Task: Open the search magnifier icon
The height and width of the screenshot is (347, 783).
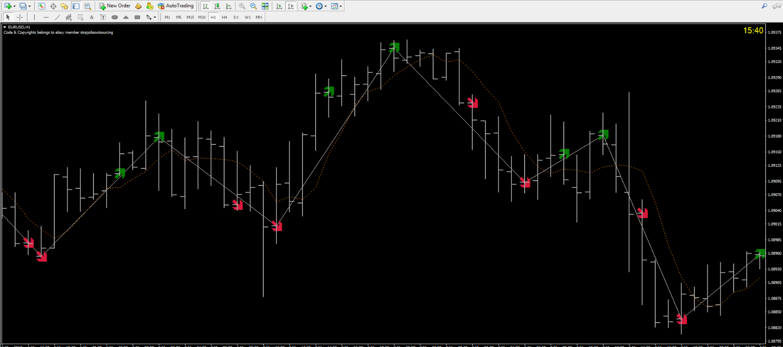Action: [x=764, y=6]
